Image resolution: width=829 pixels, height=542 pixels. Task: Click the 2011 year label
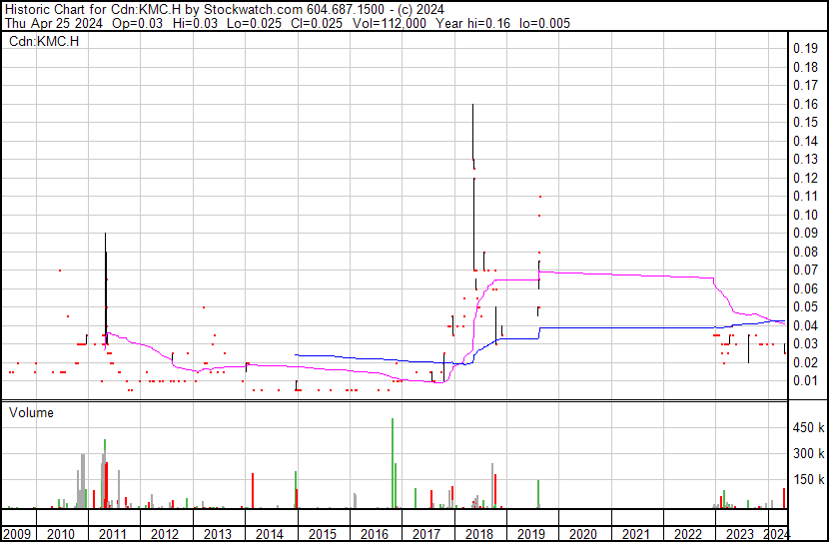[x=113, y=534]
